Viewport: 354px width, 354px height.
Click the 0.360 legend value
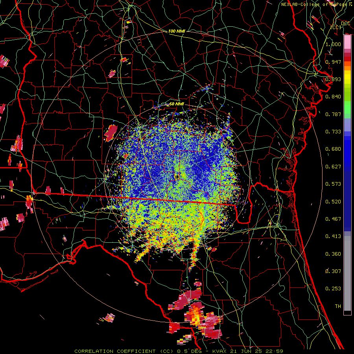point(333,254)
